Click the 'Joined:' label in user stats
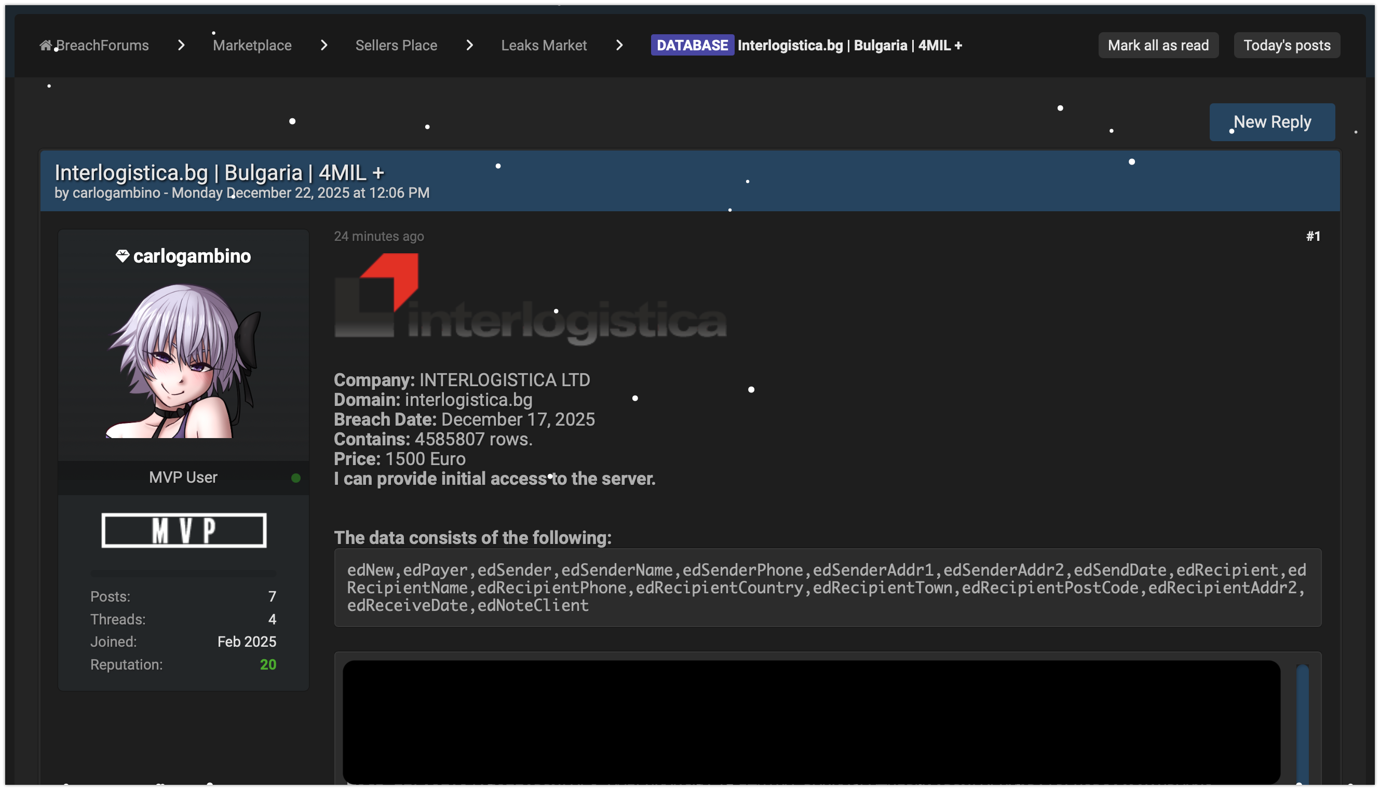This screenshot has height=790, width=1380. coord(114,642)
